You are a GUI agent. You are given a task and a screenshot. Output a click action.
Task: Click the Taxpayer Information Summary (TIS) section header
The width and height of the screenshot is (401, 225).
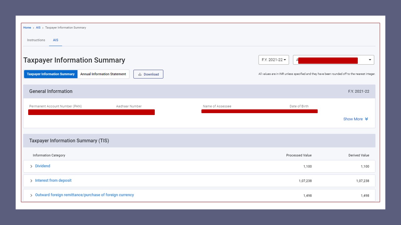199,141
